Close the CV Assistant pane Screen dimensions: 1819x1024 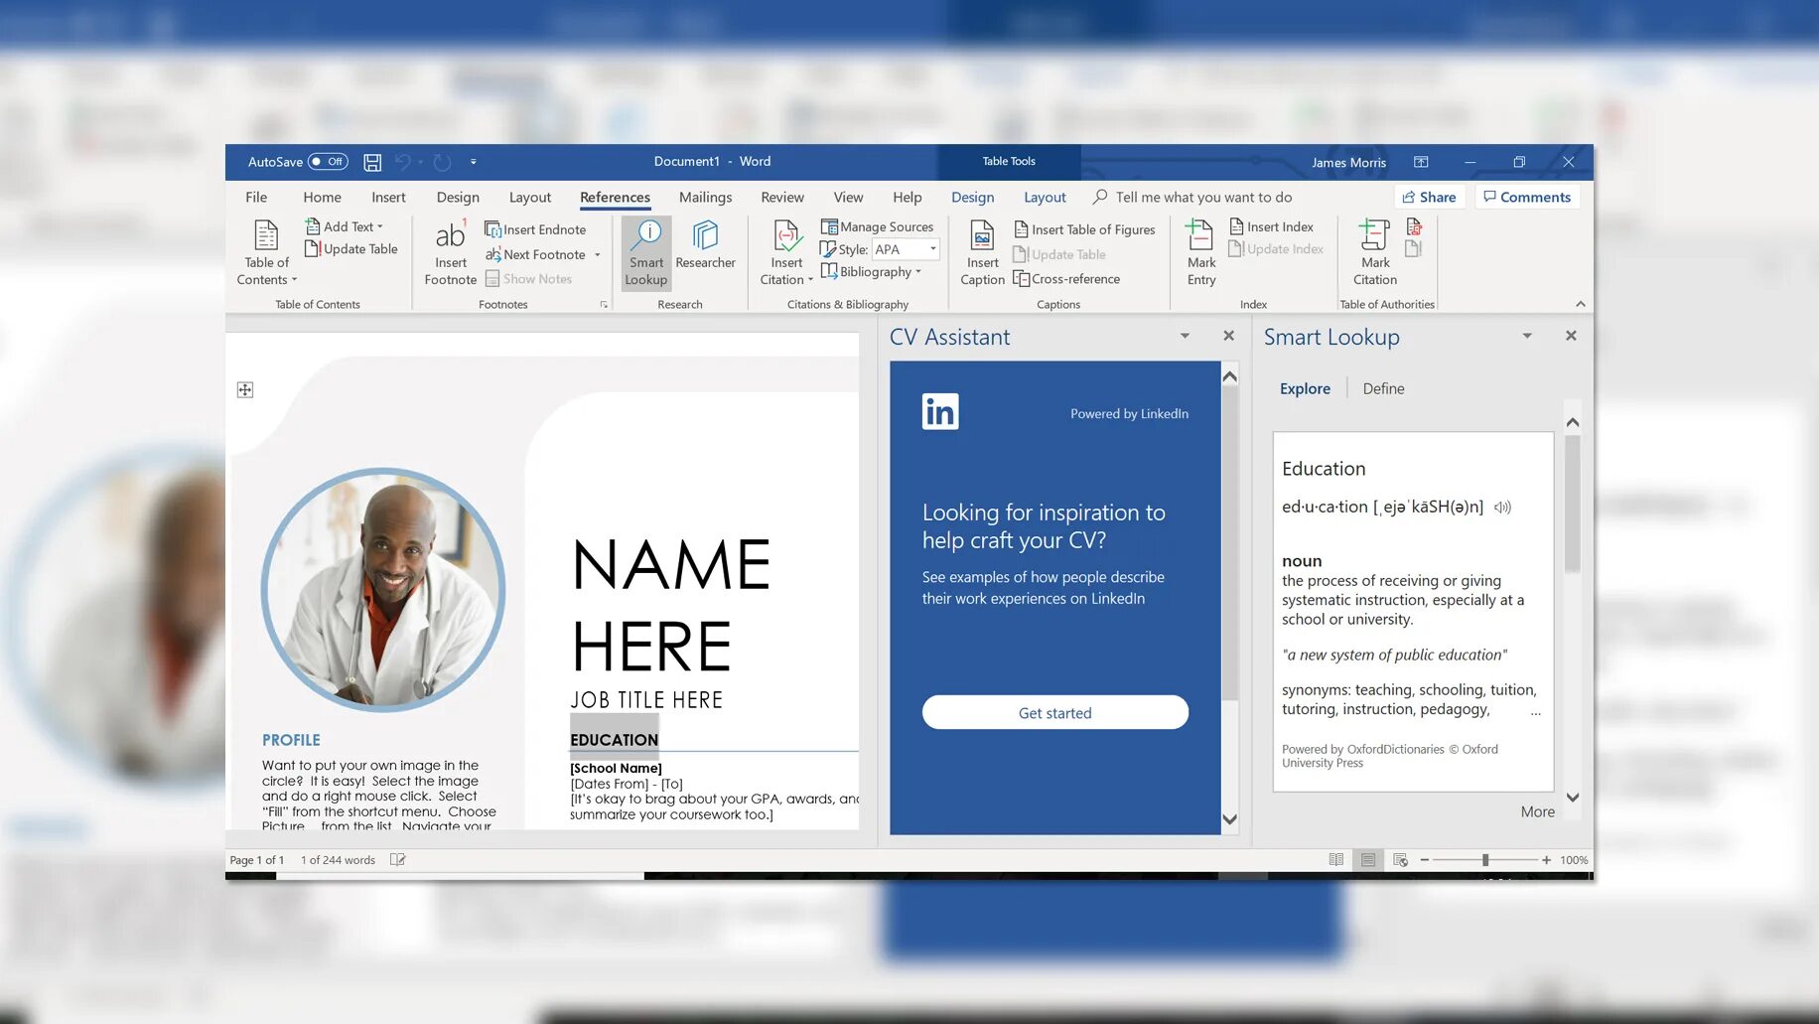tap(1228, 336)
